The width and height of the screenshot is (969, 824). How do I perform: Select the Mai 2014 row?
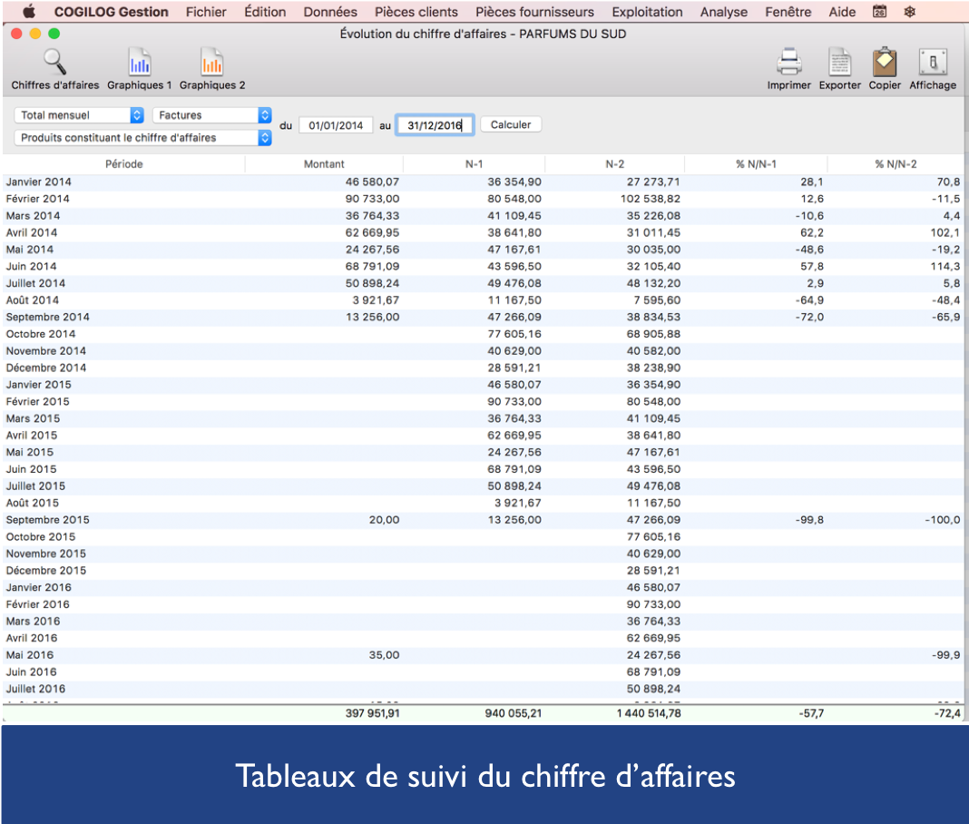(483, 250)
